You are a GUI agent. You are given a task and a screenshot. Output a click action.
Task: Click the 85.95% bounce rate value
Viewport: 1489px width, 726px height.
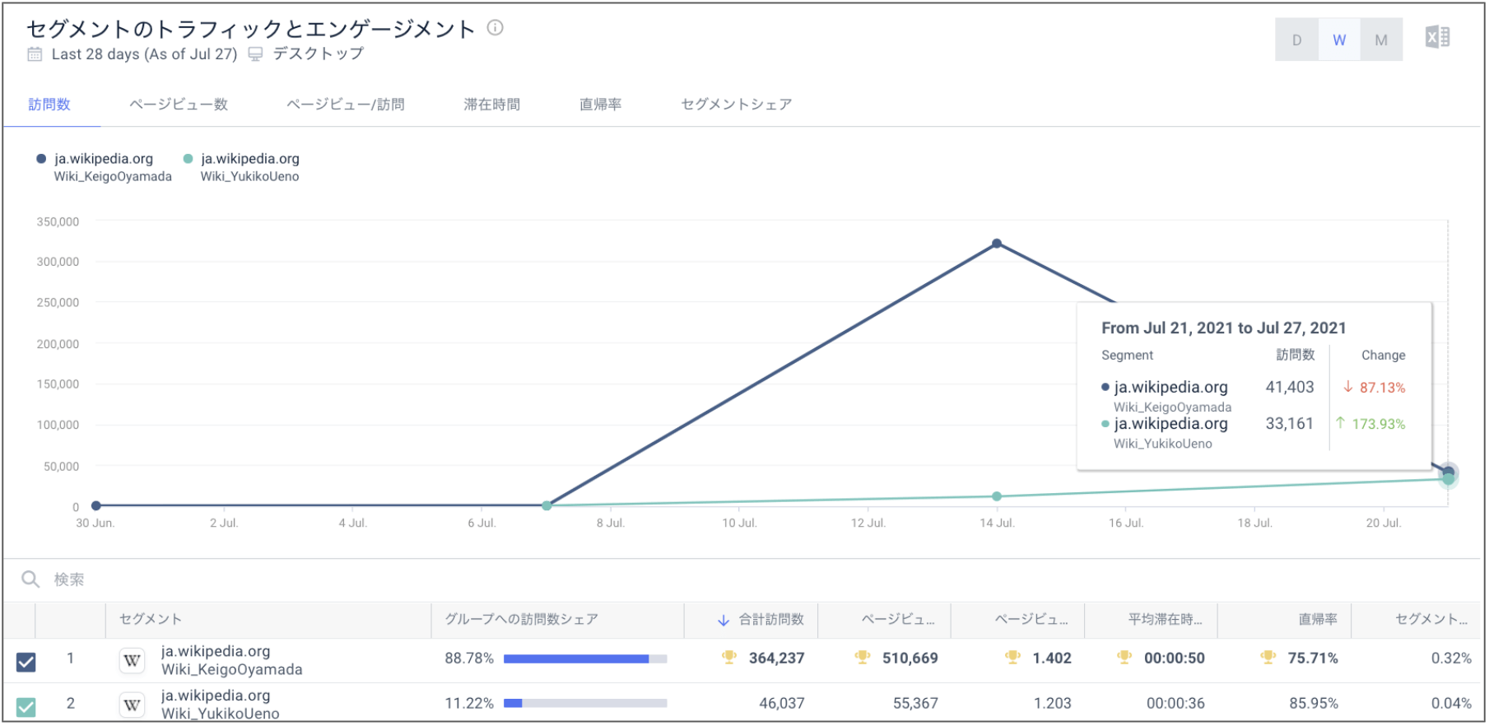coord(1314,703)
